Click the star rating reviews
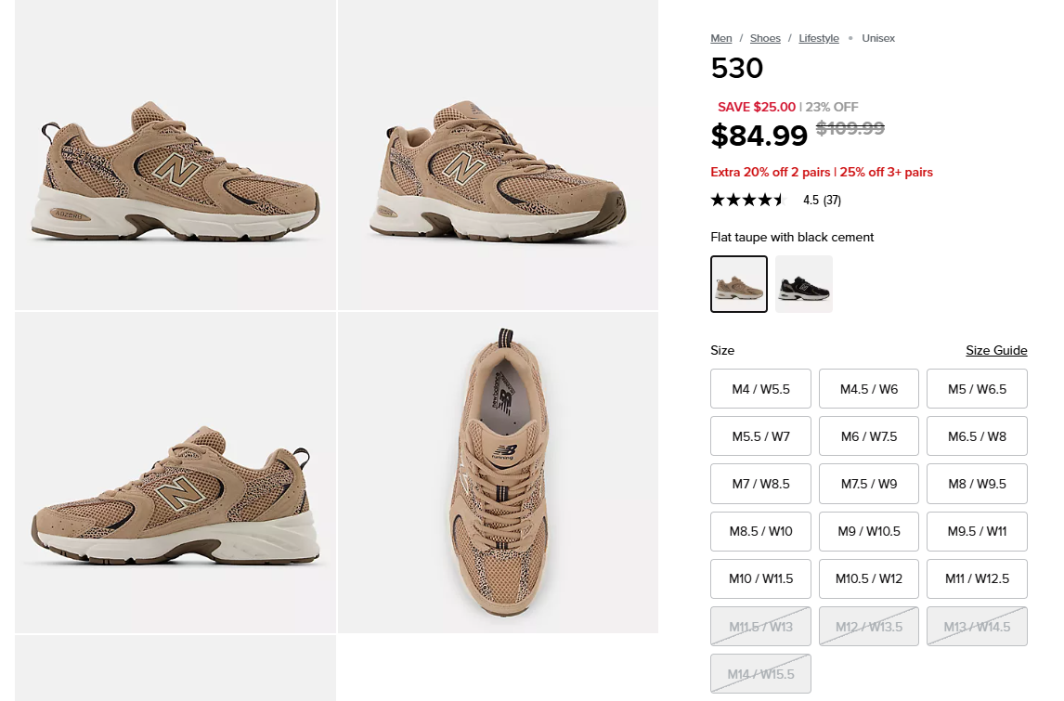The height and width of the screenshot is (701, 1064). pyautogui.click(x=748, y=200)
